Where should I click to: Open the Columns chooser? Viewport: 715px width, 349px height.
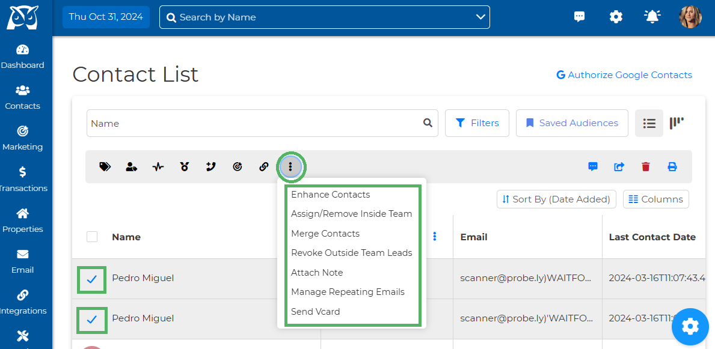pyautogui.click(x=655, y=199)
